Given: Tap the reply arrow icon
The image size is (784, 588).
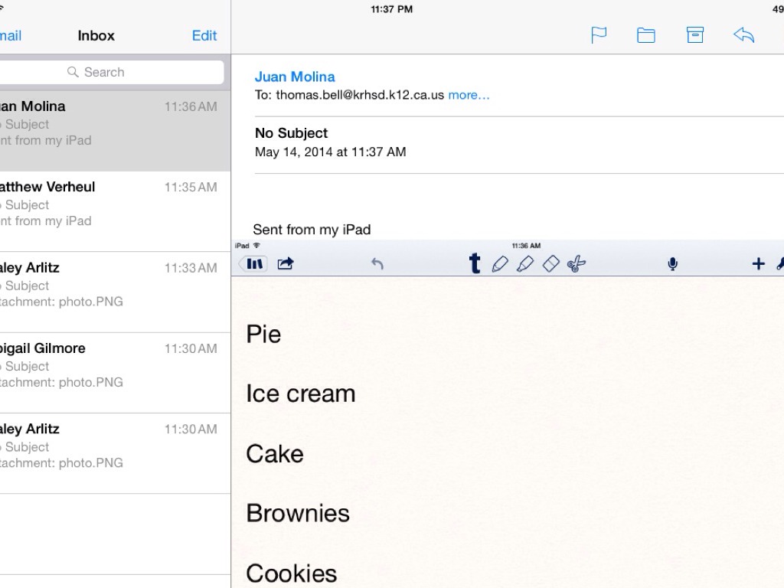Looking at the screenshot, I should 743,35.
